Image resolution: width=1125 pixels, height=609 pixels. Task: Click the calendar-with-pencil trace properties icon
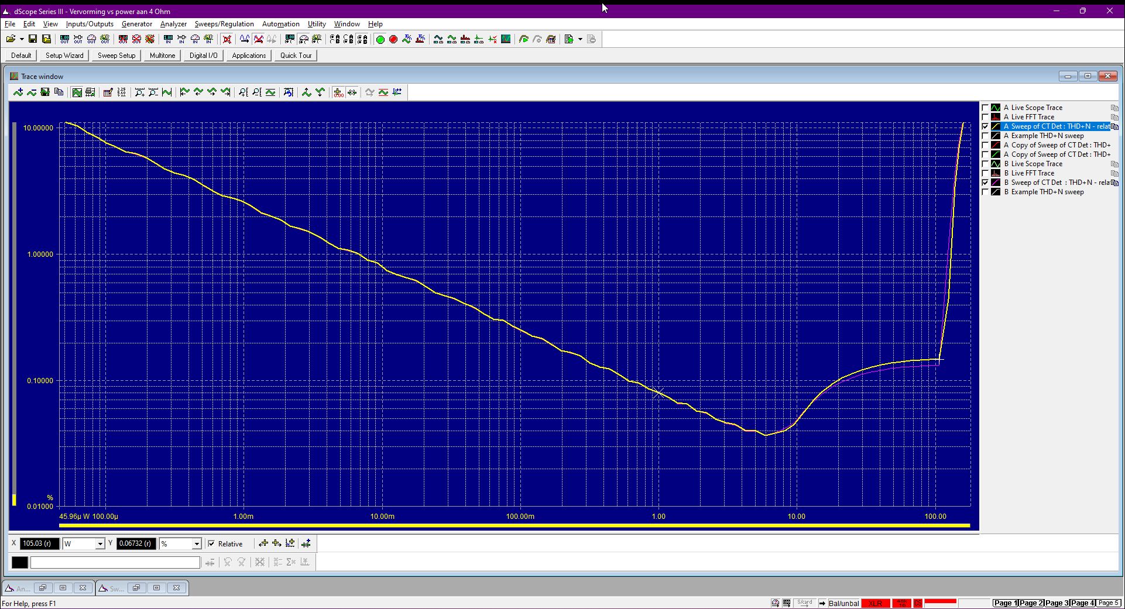108,92
